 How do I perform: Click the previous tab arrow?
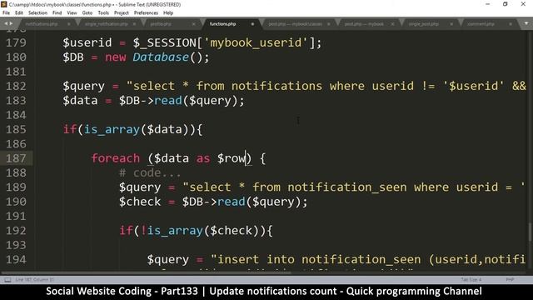(x=6, y=23)
